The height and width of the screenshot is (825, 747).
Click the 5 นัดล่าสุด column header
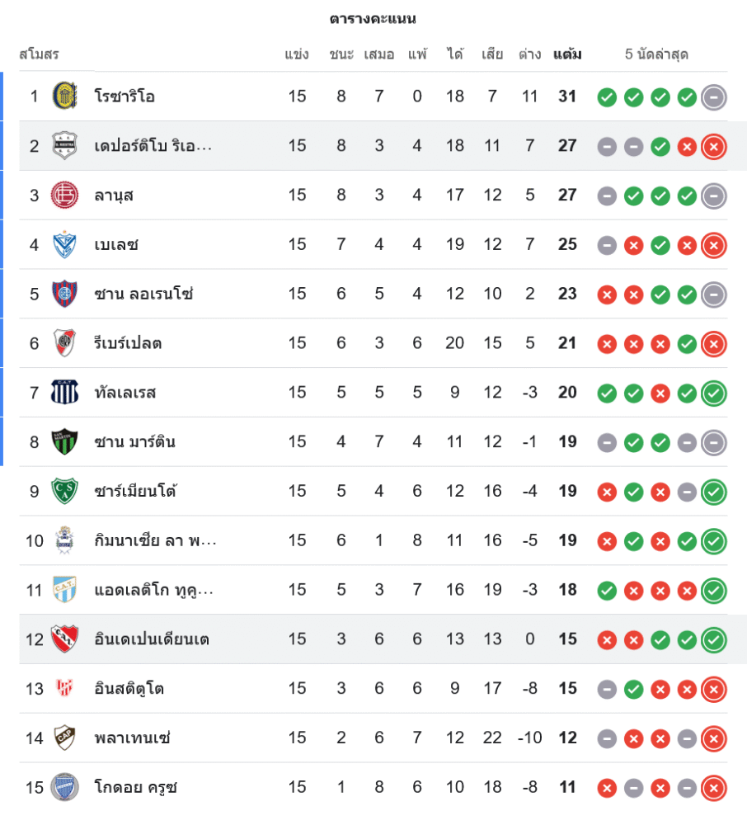pos(656,54)
